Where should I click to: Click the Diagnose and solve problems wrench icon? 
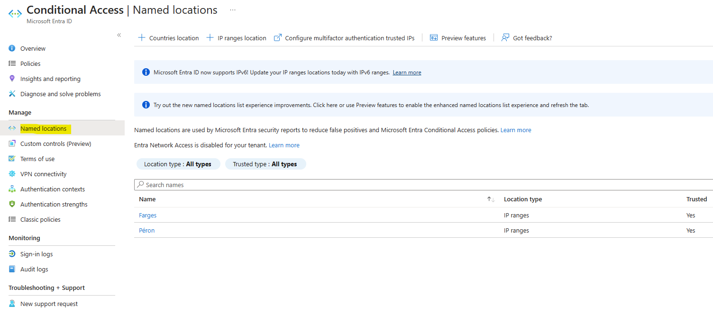tap(12, 94)
